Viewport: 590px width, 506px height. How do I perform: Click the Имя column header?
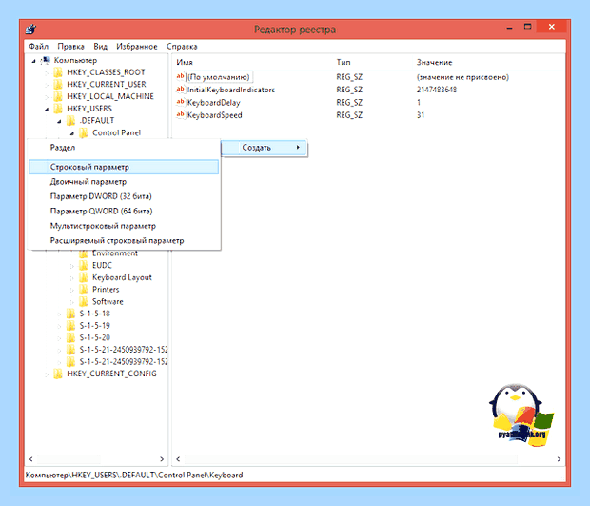(185, 62)
